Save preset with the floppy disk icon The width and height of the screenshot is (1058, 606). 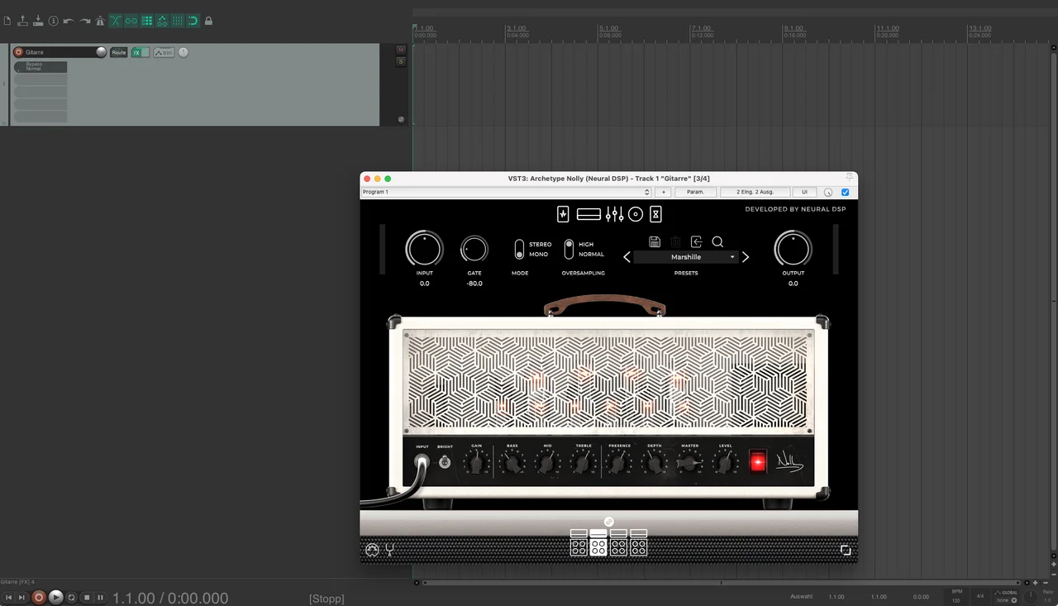point(655,241)
